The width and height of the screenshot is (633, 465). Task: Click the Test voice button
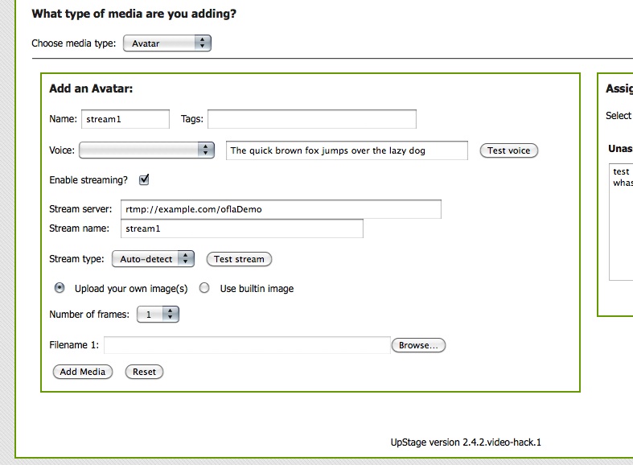(x=508, y=150)
